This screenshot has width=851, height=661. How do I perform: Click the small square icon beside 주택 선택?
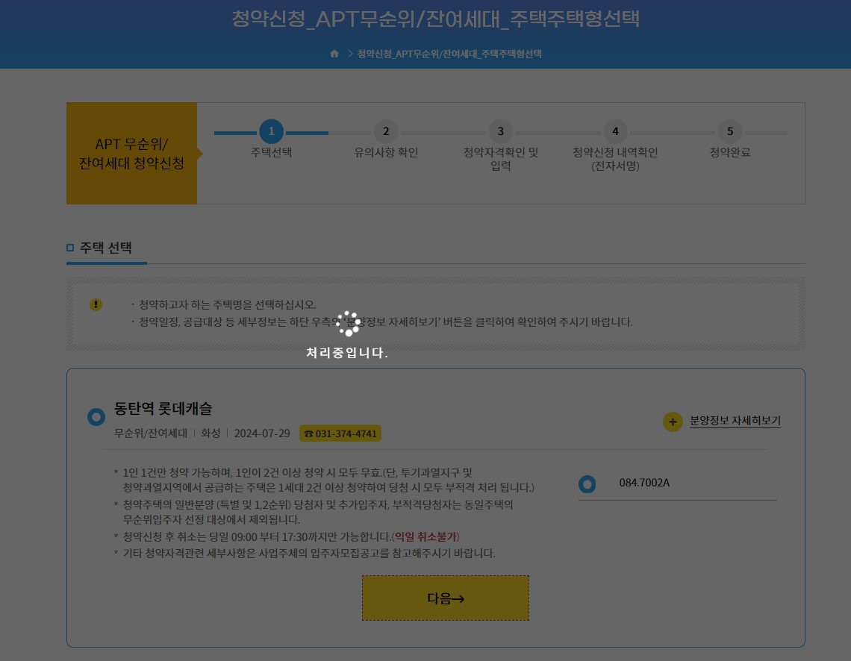click(x=70, y=248)
